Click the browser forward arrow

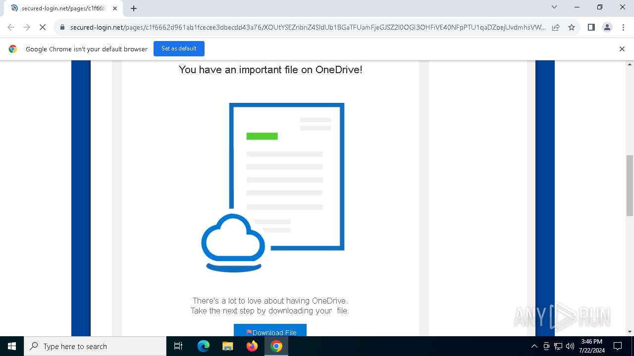pyautogui.click(x=27, y=27)
